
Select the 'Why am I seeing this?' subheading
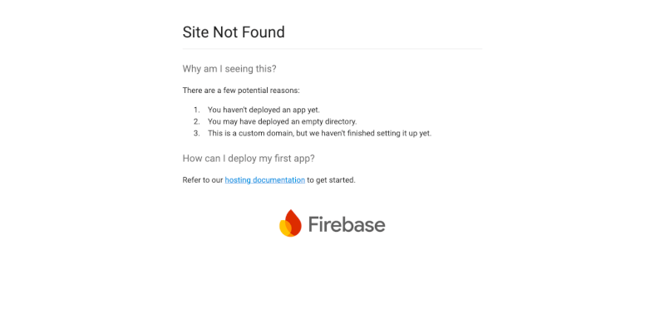coord(229,69)
